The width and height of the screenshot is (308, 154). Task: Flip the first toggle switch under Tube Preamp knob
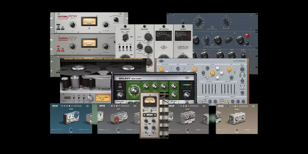(120, 48)
